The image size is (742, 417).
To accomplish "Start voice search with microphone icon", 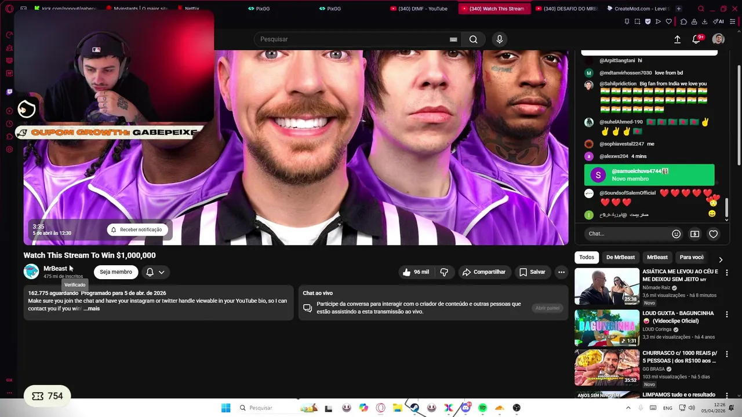I will pos(500,39).
